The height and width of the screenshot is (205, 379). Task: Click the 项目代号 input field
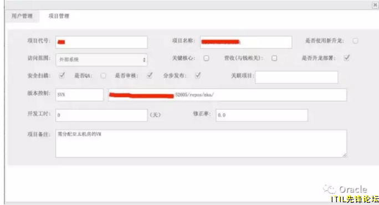101,42
